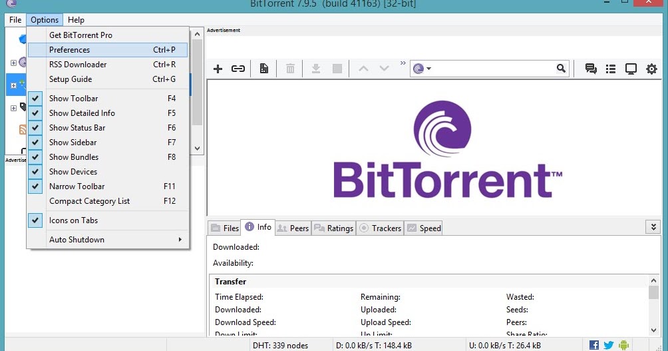Switch to the Info tab
This screenshot has height=351, width=668.
click(x=258, y=227)
